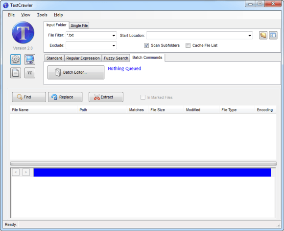This screenshot has height=231, width=284.
Task: Enable the Cache File List checkbox
Action: pyautogui.click(x=188, y=45)
